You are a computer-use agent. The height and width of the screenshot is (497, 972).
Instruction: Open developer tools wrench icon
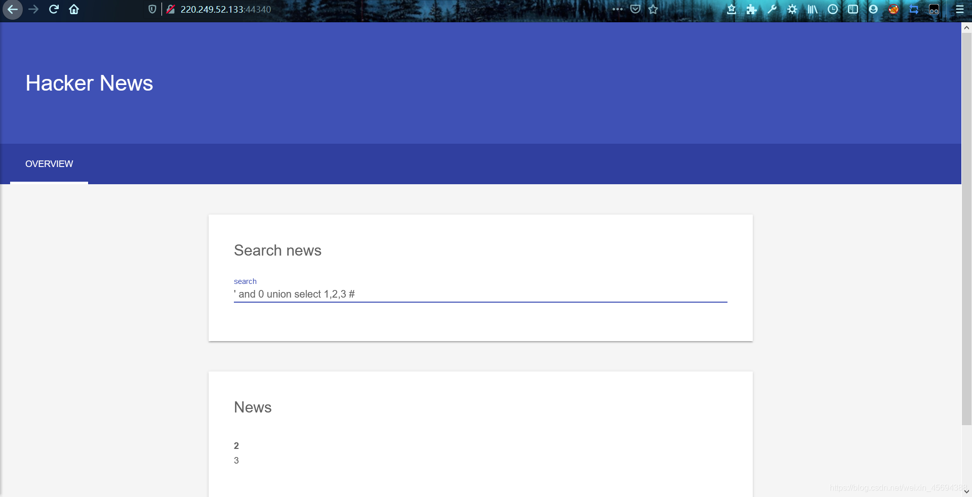click(772, 9)
